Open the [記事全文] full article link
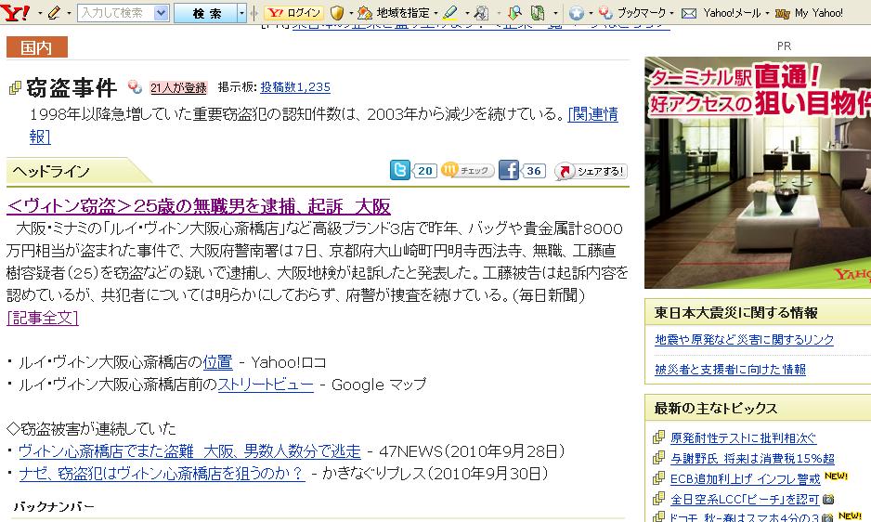The height and width of the screenshot is (522, 871). (43, 318)
